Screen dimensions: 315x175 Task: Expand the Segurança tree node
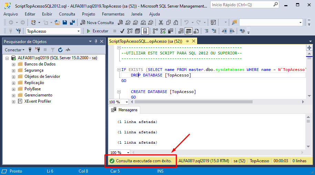click(14, 71)
